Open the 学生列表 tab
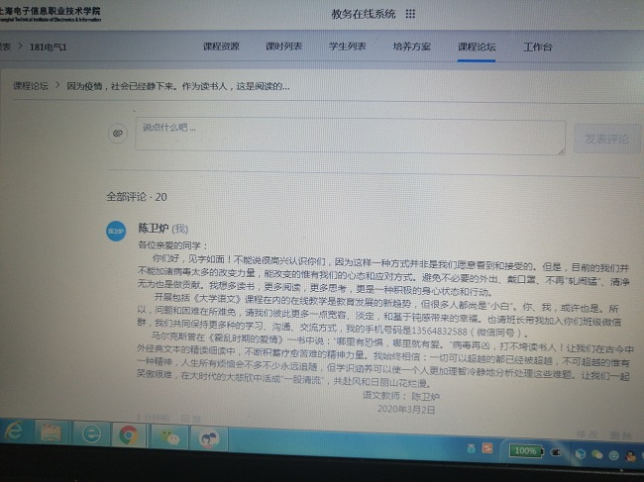The image size is (644, 482). pyautogui.click(x=348, y=47)
